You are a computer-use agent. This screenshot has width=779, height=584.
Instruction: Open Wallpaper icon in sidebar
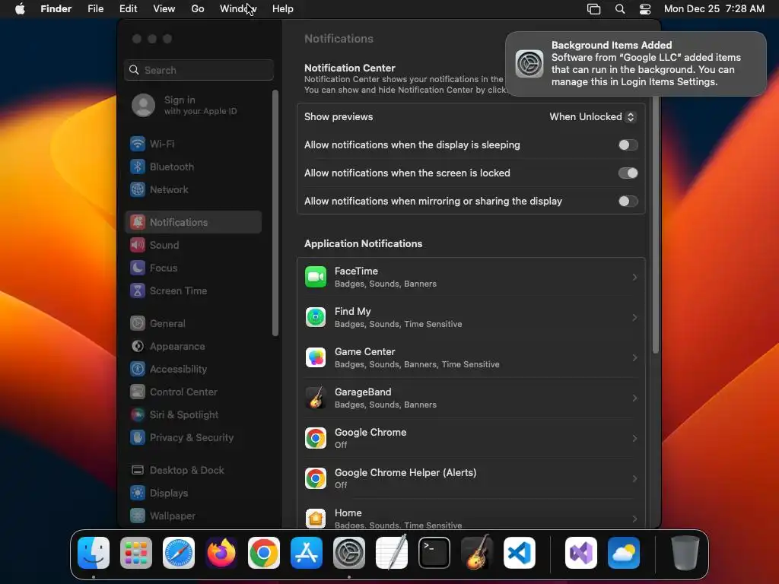pyautogui.click(x=138, y=516)
